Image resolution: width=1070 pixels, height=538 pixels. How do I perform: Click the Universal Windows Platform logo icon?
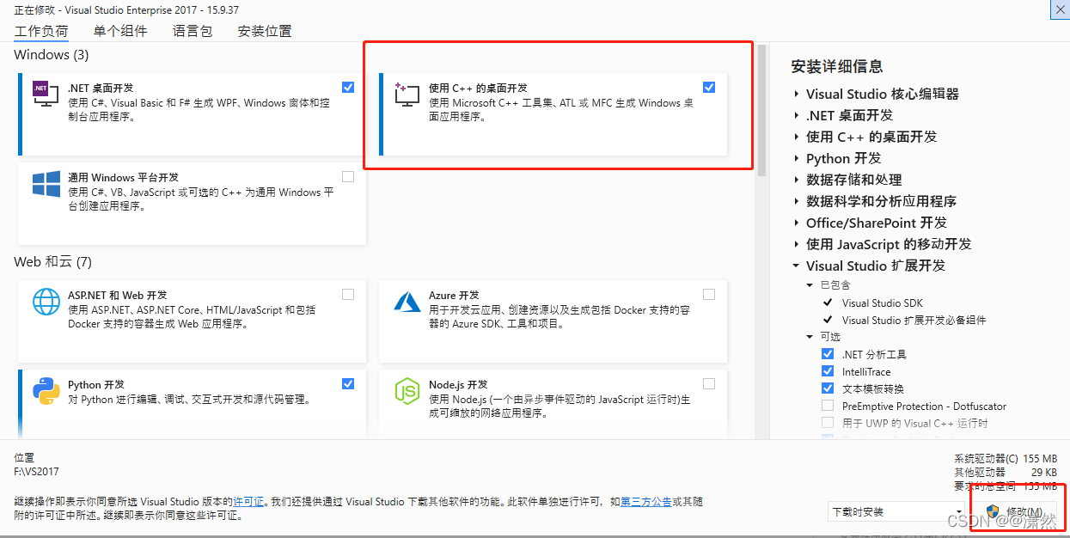46,184
